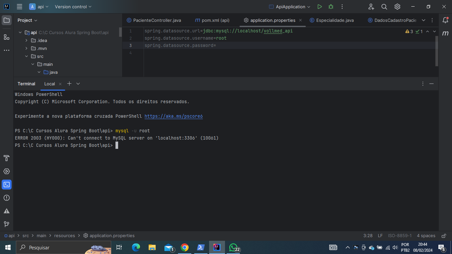Toggle the Project tool window folder icon
Viewport: 452px width, 254px height.
pos(7,20)
